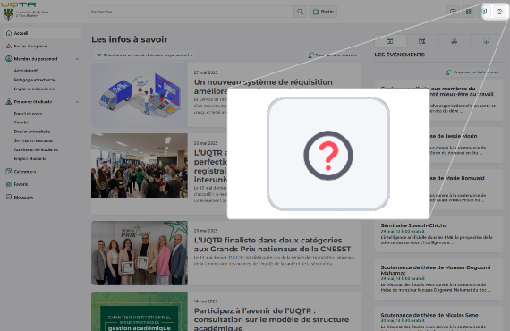510x331 pixels.
Task: Open 'Portail de cours' in the sidebar
Action: (28, 114)
